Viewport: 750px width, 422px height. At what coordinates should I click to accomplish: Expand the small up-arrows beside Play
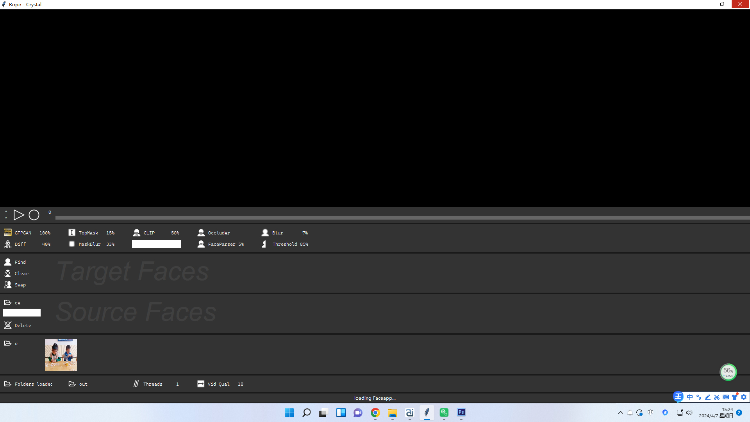point(6,215)
